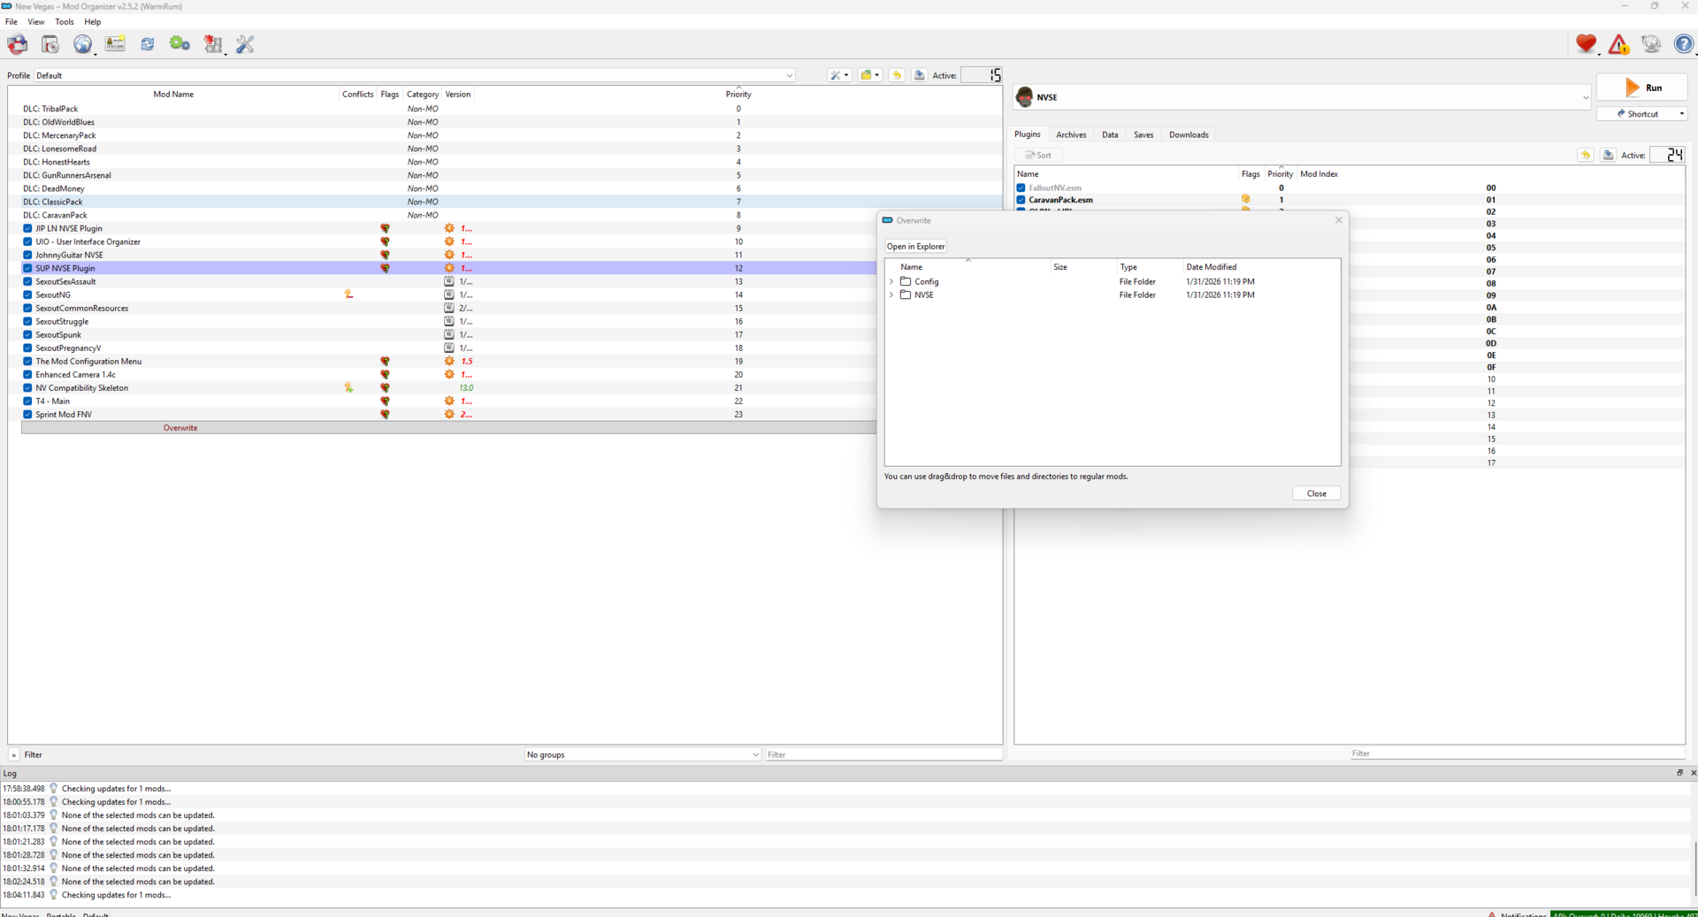
Task: Click NV Compatibility Skeleton conflict icon
Action: tap(348, 387)
